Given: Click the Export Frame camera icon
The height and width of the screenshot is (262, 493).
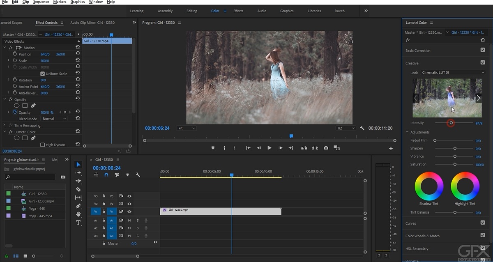Looking at the screenshot, I should tap(326, 148).
